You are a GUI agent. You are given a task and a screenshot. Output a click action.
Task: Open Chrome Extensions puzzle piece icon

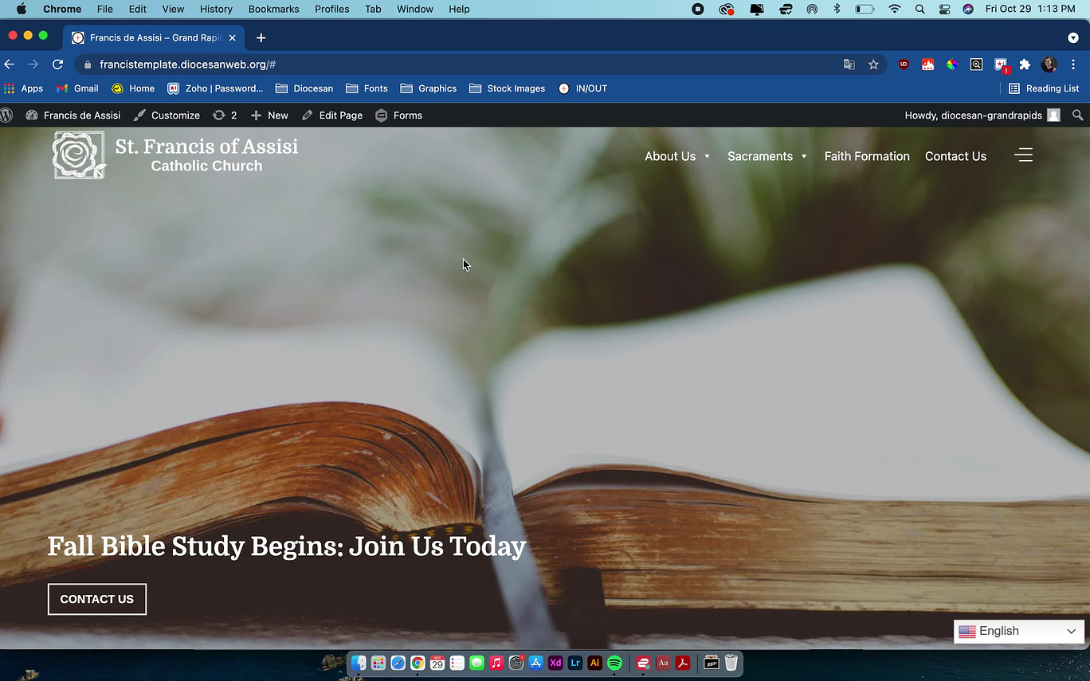pyautogui.click(x=1025, y=65)
